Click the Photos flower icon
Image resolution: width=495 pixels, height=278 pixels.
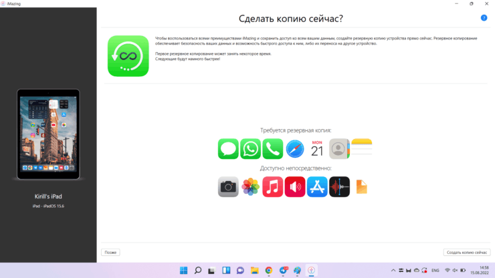pyautogui.click(x=250, y=187)
